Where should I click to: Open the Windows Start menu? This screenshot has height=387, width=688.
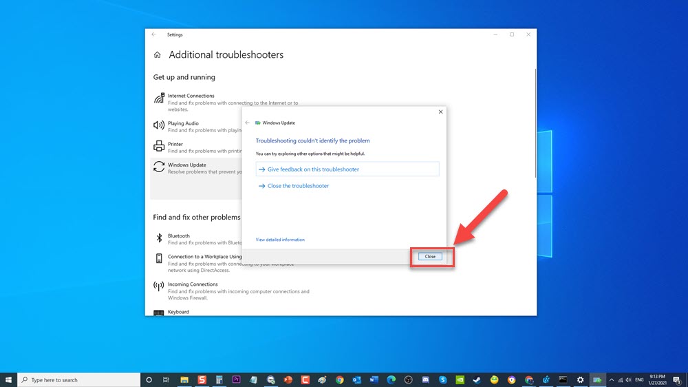click(8, 380)
